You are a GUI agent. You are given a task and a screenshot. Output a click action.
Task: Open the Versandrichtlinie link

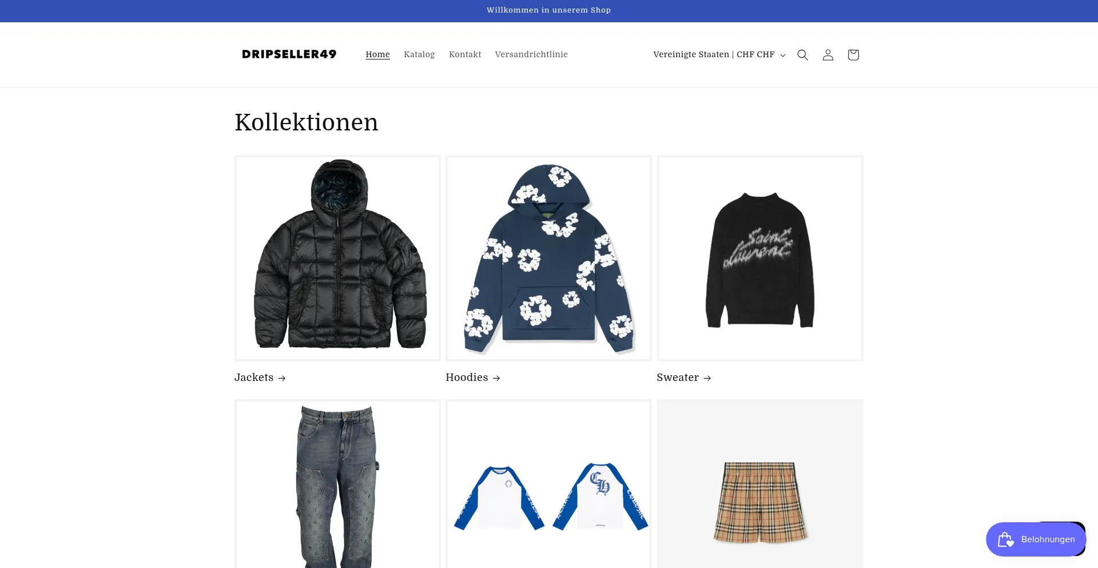point(531,54)
